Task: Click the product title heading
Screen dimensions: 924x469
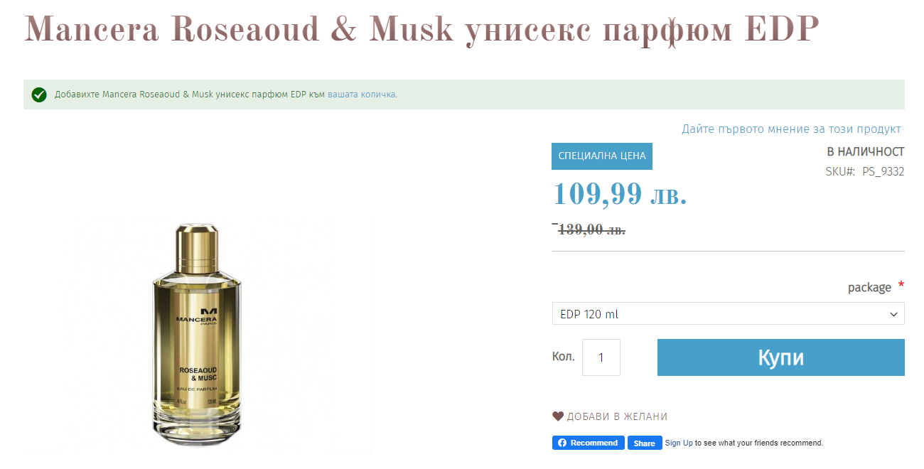Action: click(422, 30)
